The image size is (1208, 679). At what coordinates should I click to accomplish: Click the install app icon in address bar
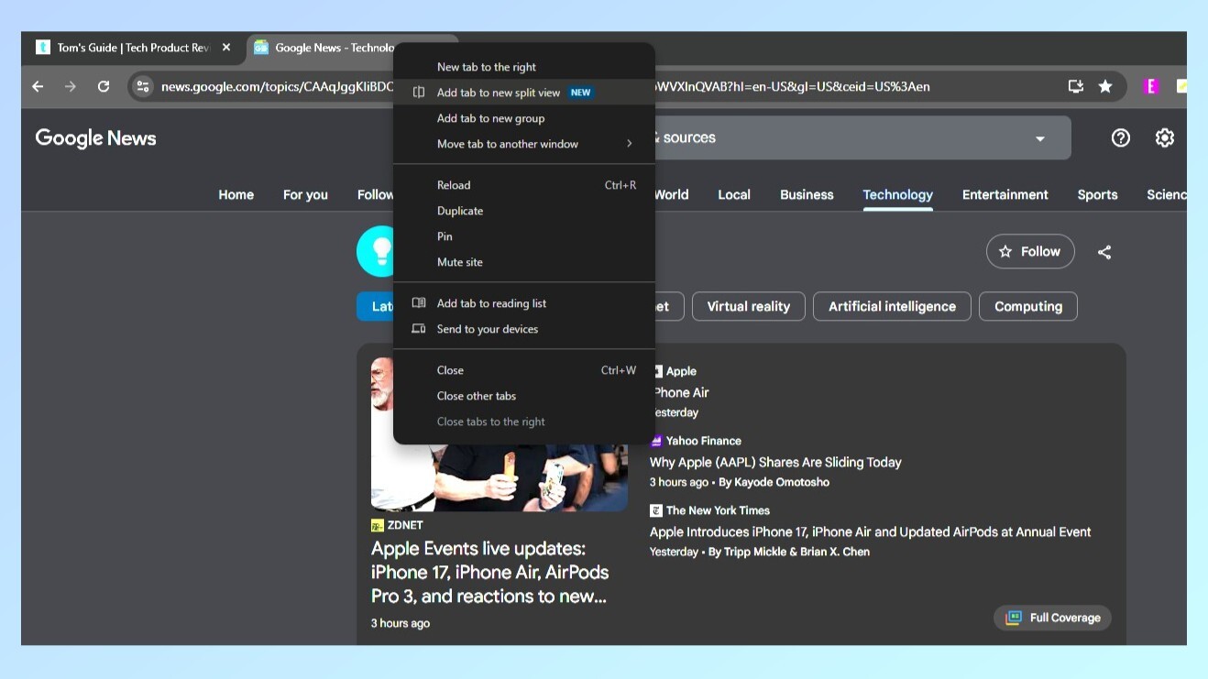click(1075, 86)
